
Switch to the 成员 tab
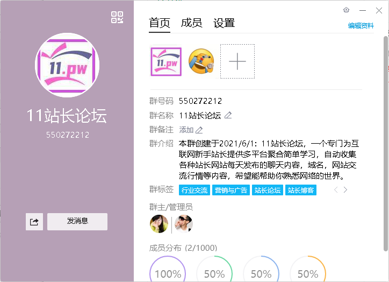point(191,23)
